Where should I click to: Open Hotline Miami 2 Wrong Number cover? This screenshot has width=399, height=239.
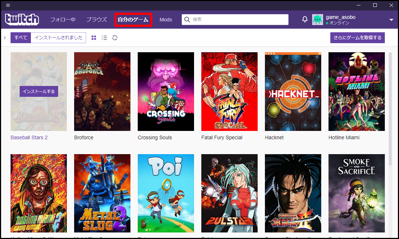click(x=39, y=193)
